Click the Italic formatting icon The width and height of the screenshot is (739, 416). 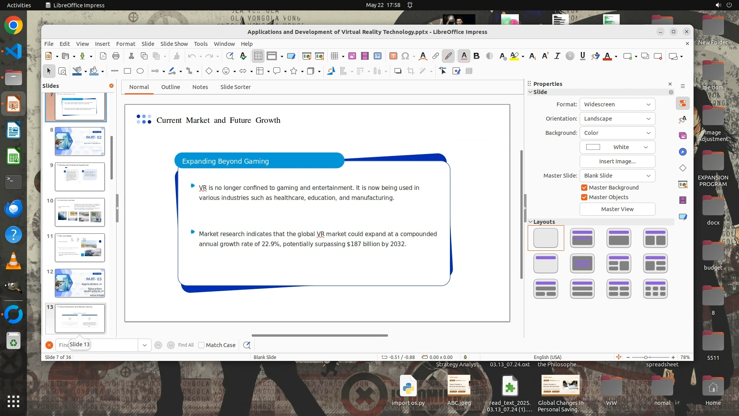[557, 56]
